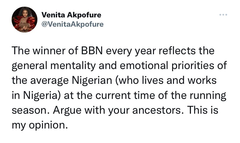Click the word Nigerian in the tweet

92,80
